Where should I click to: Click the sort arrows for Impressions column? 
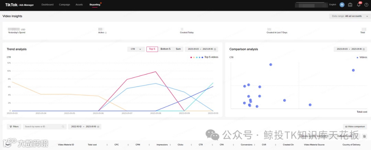pos(170,145)
